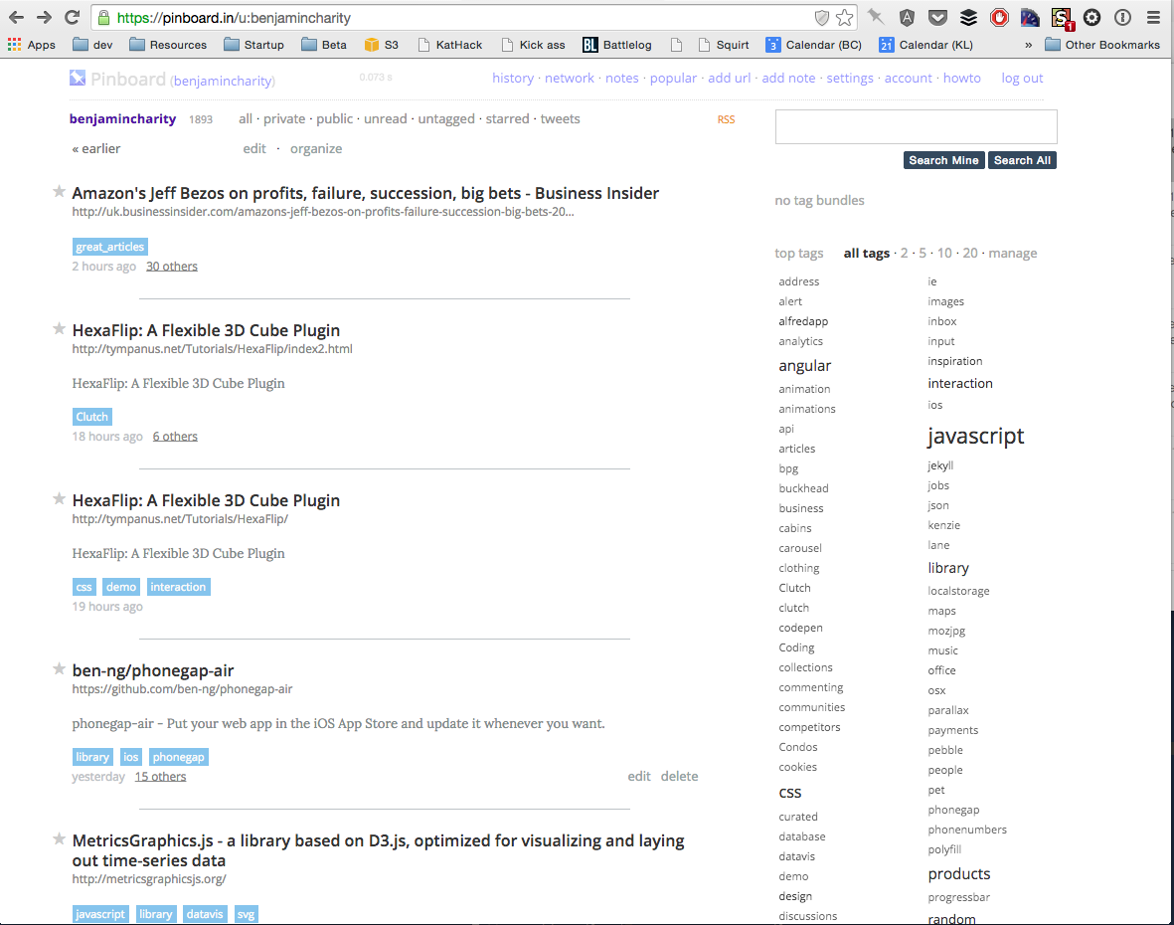Open the Resources bookmarks folder
Screen dimensions: 1174x925
(x=168, y=45)
